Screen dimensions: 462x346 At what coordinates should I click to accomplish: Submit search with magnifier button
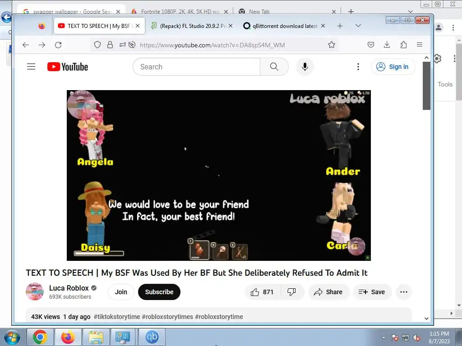coord(274,67)
